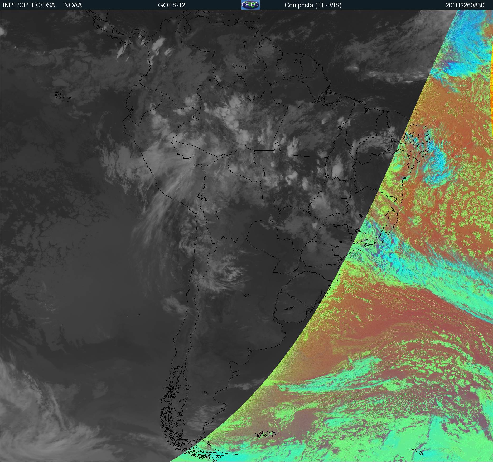This screenshot has width=493, height=462.
Task: Click the timestamp 201112260830
Action: tap(465, 5)
